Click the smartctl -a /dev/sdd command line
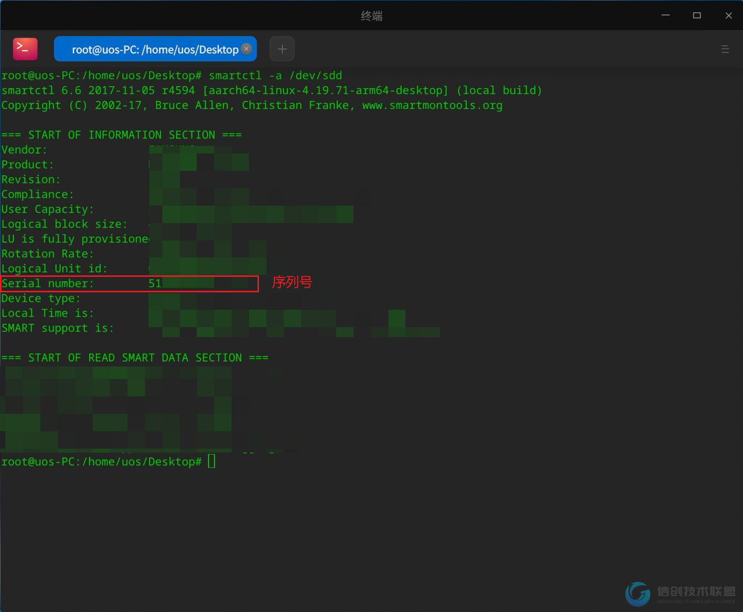The image size is (743, 612). pos(172,76)
